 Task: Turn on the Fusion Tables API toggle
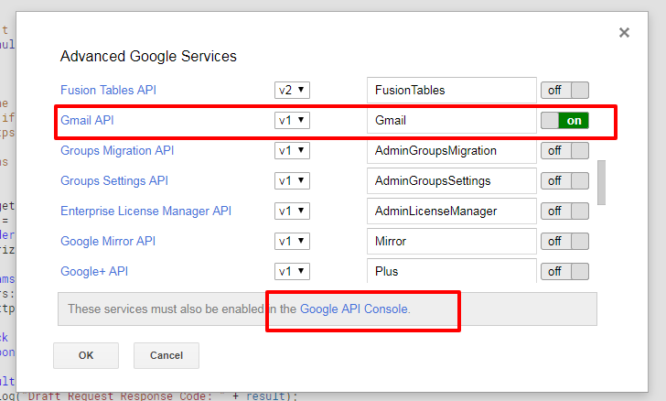tap(564, 90)
